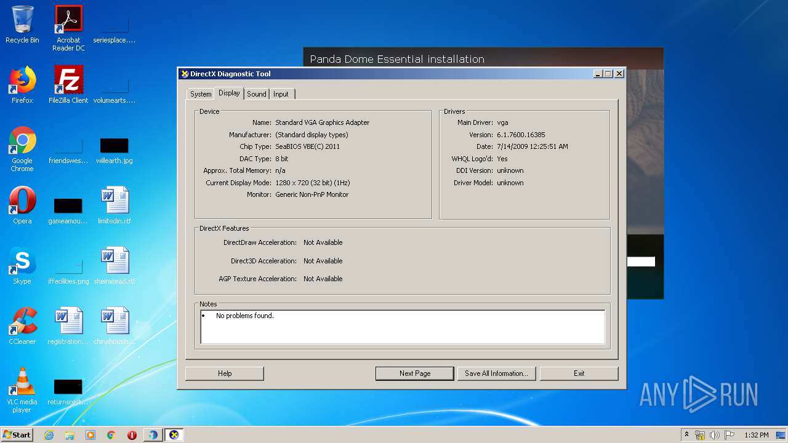Open Windows Media Player in taskbar

coord(90,435)
